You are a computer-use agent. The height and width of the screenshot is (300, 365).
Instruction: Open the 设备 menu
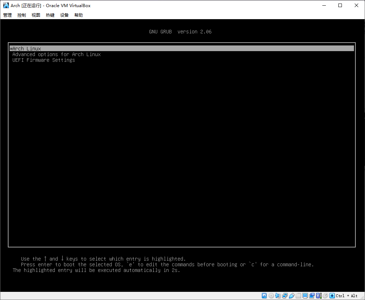click(64, 15)
